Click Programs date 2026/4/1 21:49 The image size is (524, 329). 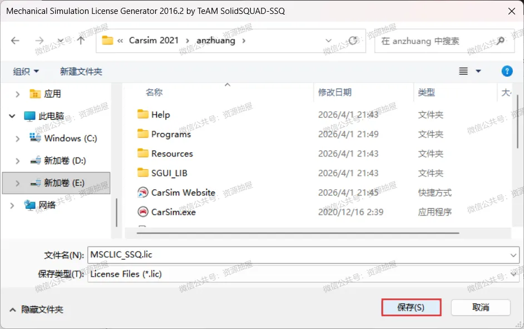348,134
